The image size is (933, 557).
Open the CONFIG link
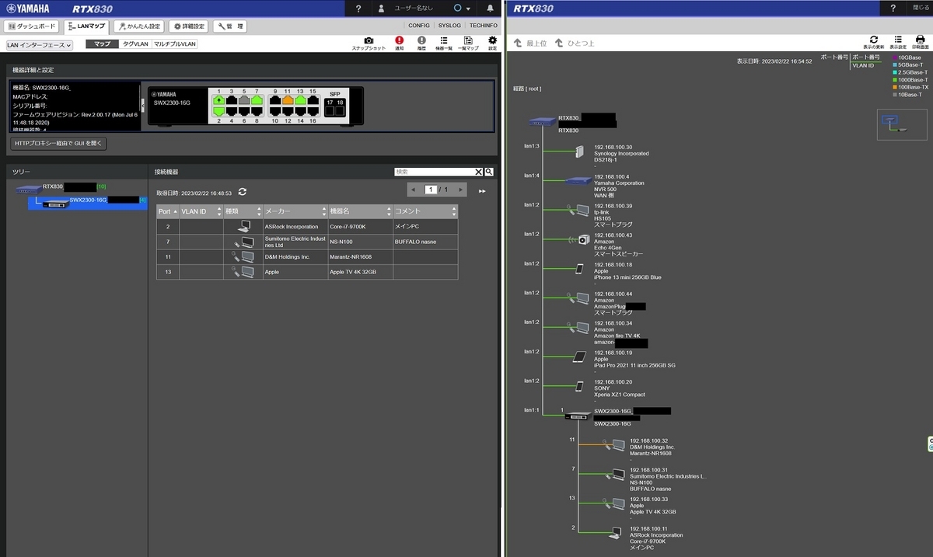419,26
